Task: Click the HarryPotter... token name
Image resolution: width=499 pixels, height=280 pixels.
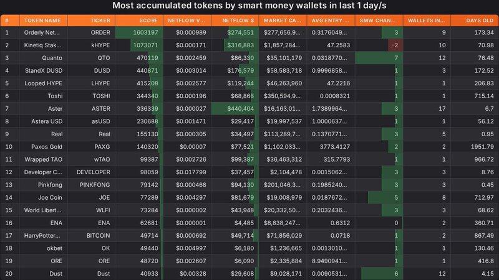Action: pos(42,236)
